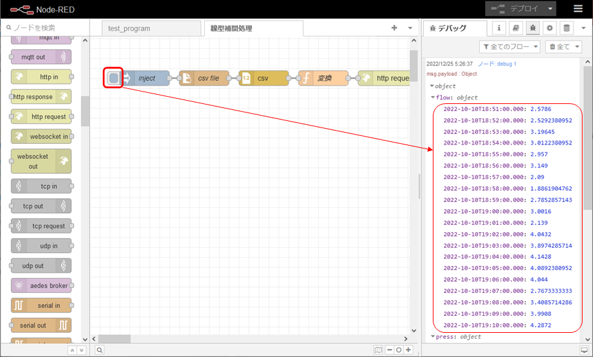The image size is (593, 357).
Task: Toggle the navigator map view
Action: [377, 350]
